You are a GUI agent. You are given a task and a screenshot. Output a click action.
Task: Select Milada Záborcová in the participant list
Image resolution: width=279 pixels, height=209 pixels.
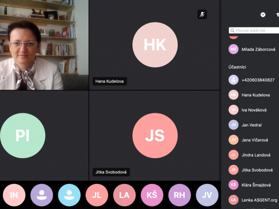[x=254, y=49]
